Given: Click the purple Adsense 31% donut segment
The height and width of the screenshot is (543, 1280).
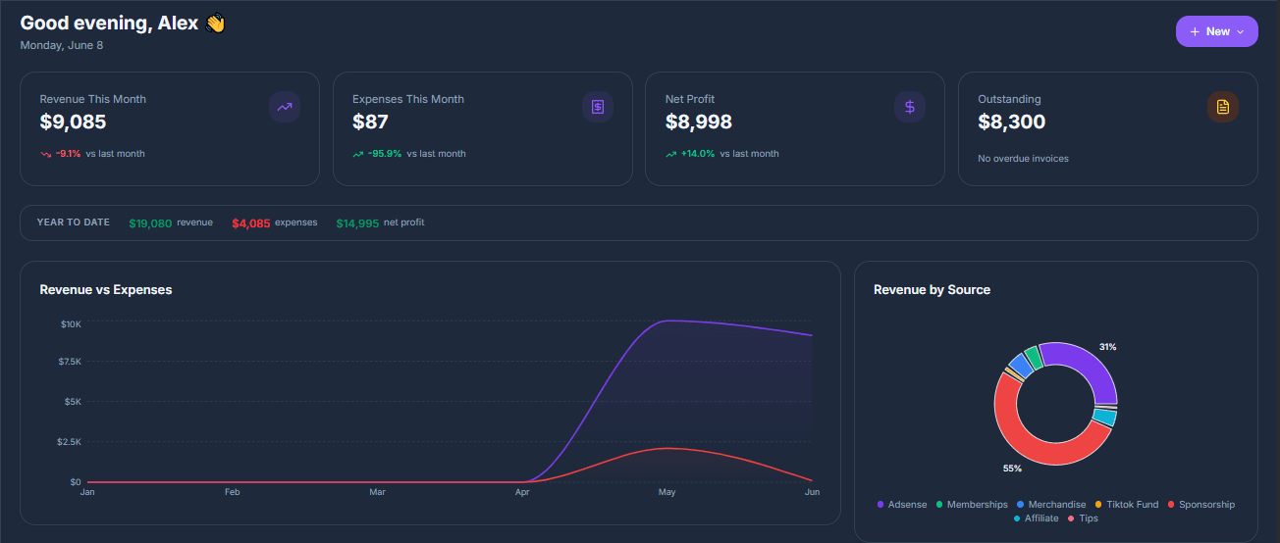Looking at the screenshot, I should click(1091, 363).
